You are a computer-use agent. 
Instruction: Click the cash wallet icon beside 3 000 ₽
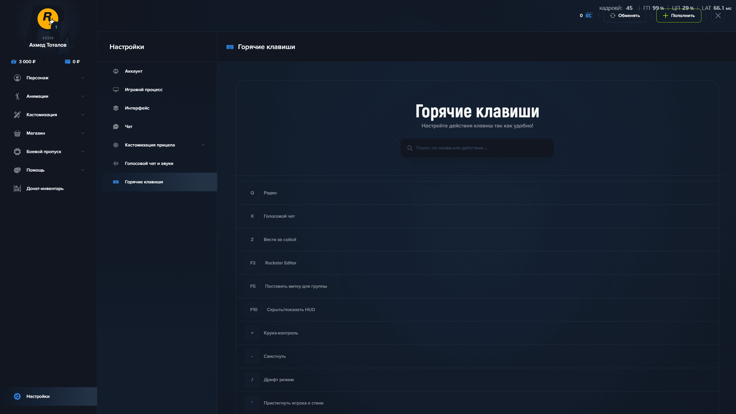click(14, 62)
